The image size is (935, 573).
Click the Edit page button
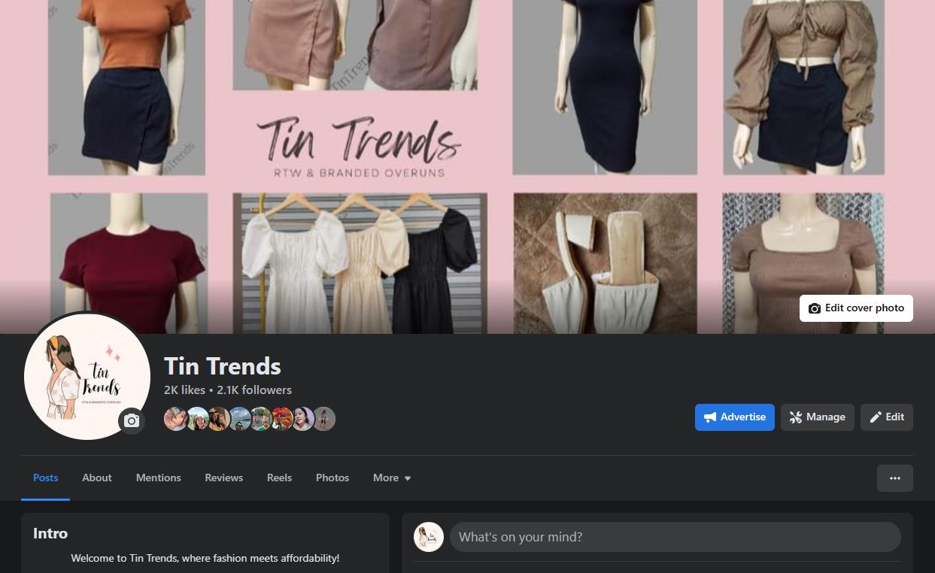tap(887, 417)
